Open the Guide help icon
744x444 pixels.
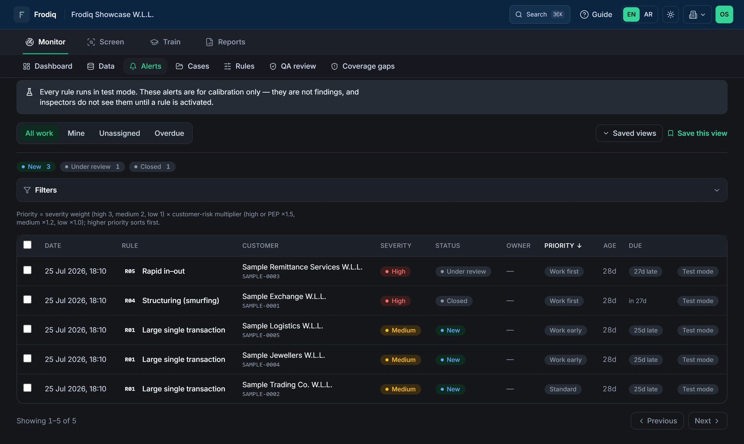click(x=584, y=14)
